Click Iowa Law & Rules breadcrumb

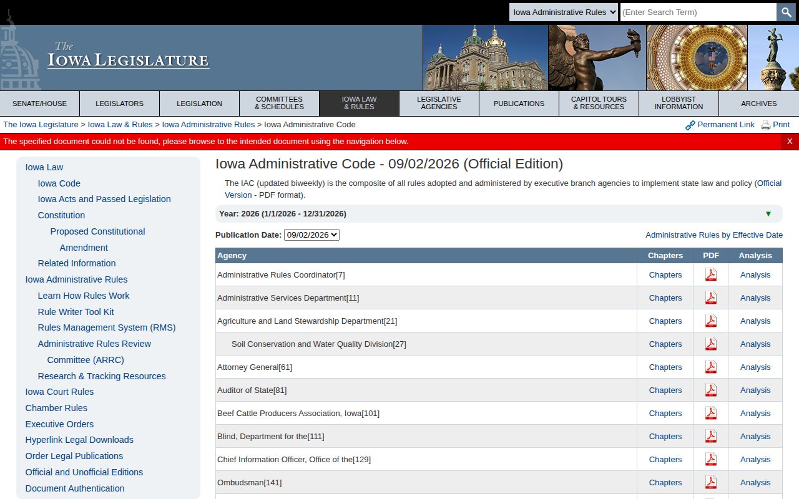[x=120, y=125]
